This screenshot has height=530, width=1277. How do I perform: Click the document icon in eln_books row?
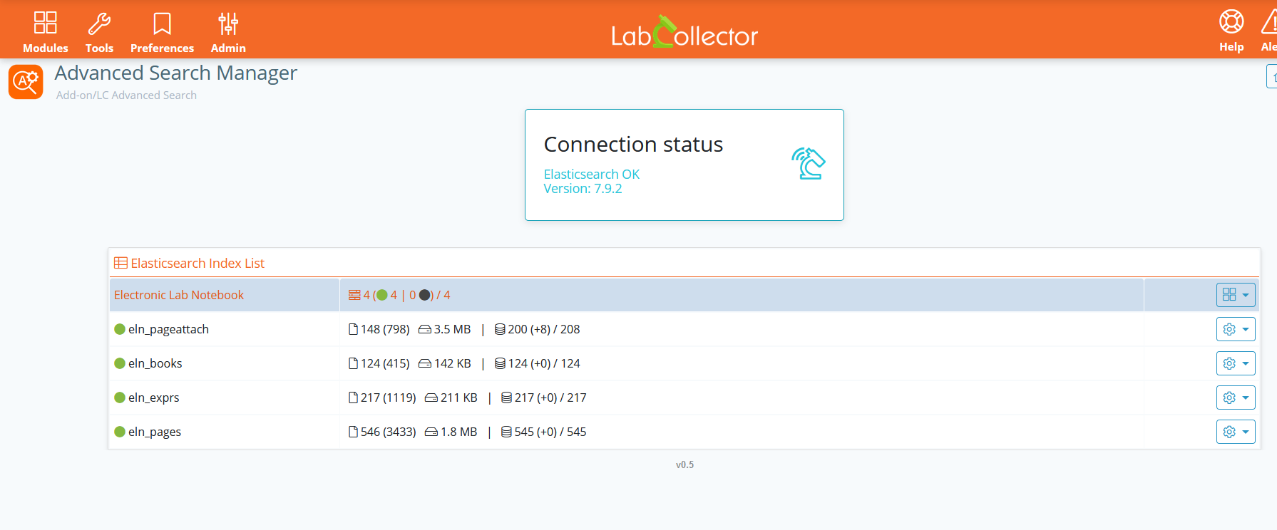tap(353, 363)
